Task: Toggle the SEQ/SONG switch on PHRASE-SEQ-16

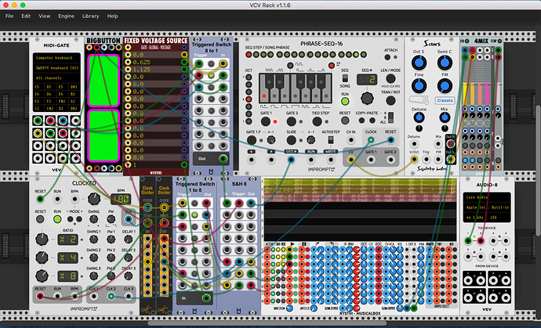Action: 345,77
